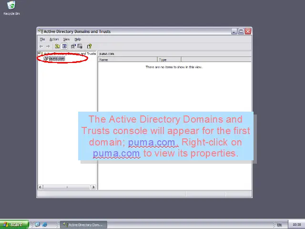This screenshot has width=305, height=229.
Task: Toggle the Show/Hide Console Tree button
Action: (64, 46)
